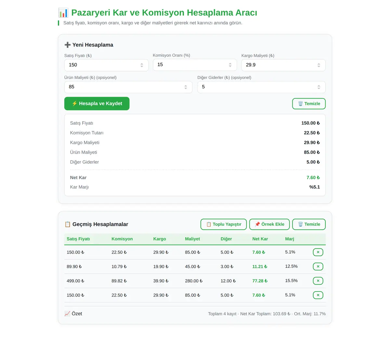The image size is (390, 339).
Task: Click the 77.28 ₺ net profit value
Action: pos(260,281)
